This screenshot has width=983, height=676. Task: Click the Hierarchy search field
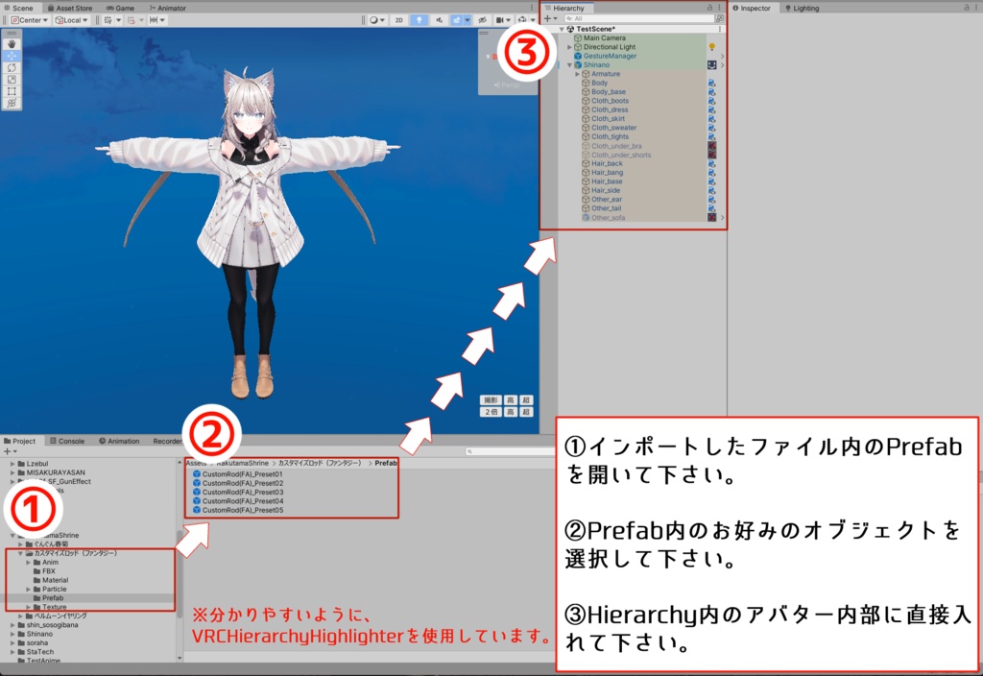coord(640,19)
